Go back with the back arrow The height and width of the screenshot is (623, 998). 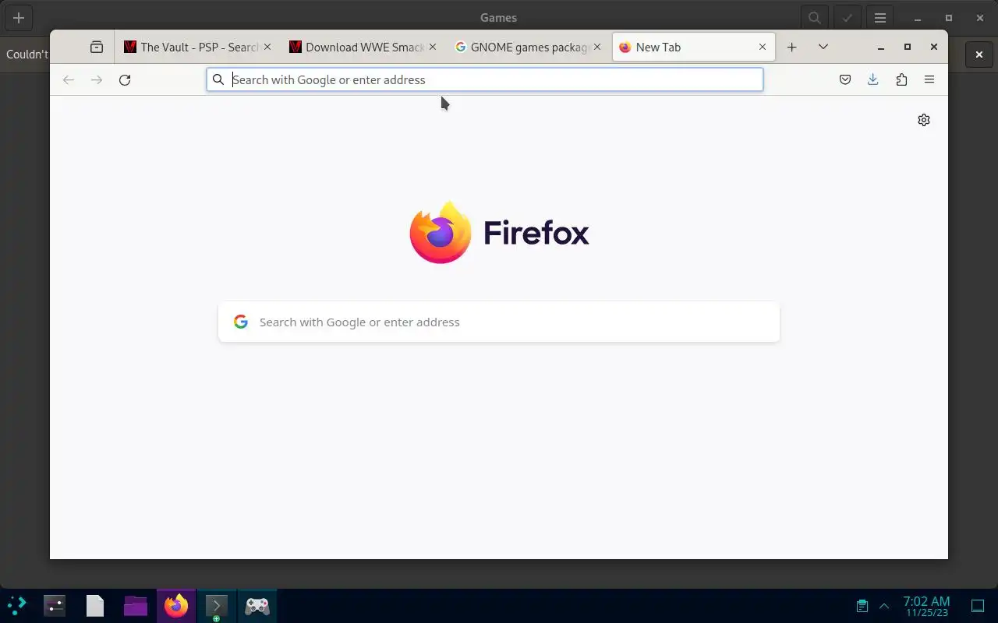(69, 79)
